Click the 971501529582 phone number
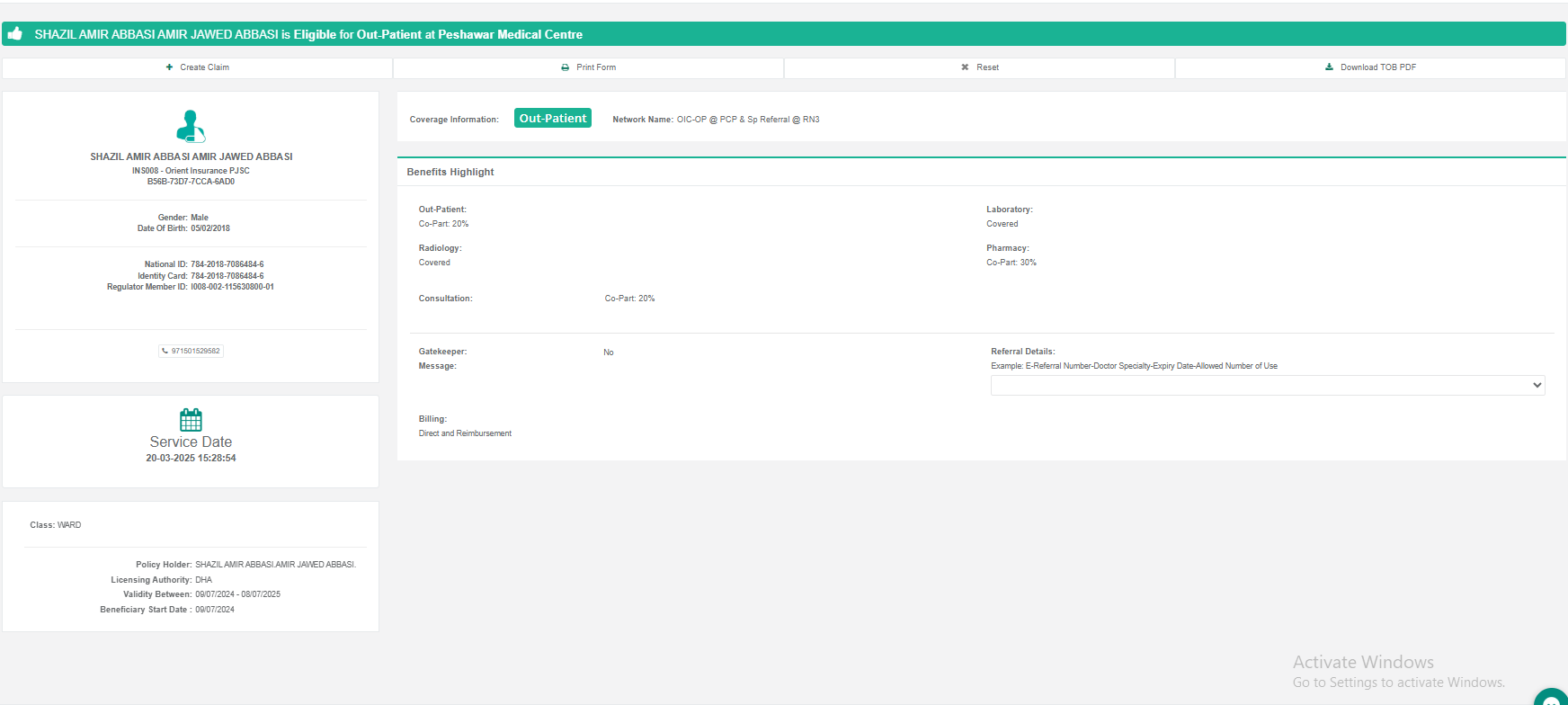The image size is (1568, 705). click(x=196, y=352)
